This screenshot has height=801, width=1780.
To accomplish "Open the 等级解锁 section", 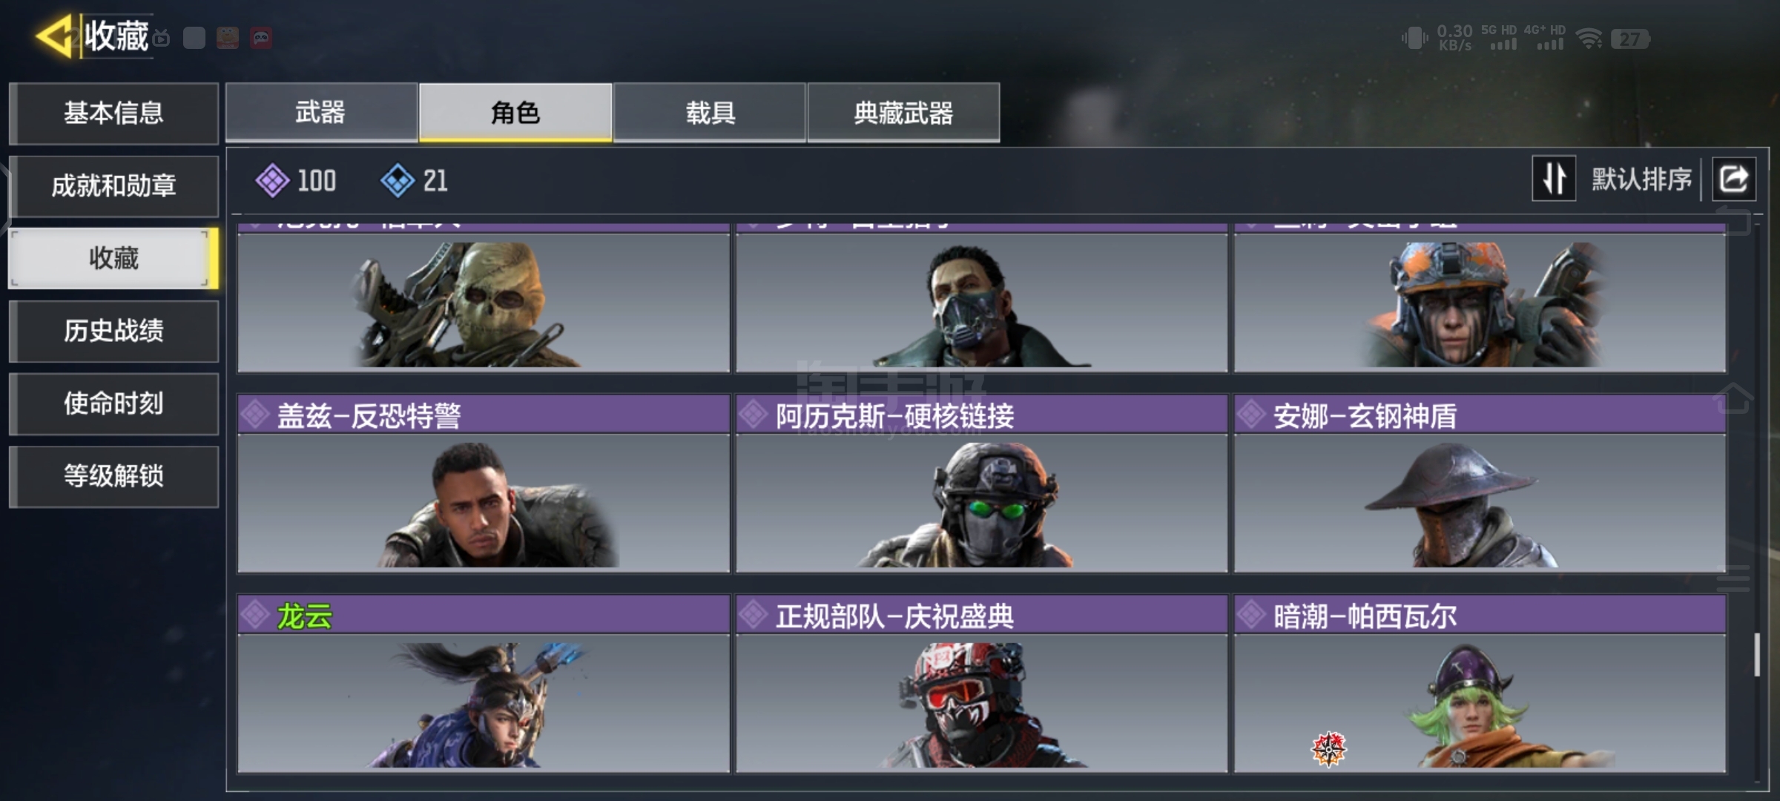I will (x=113, y=476).
